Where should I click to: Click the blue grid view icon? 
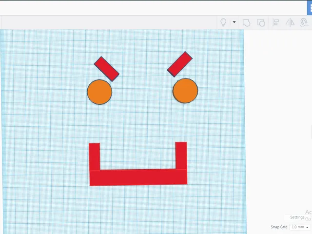[310, 8]
